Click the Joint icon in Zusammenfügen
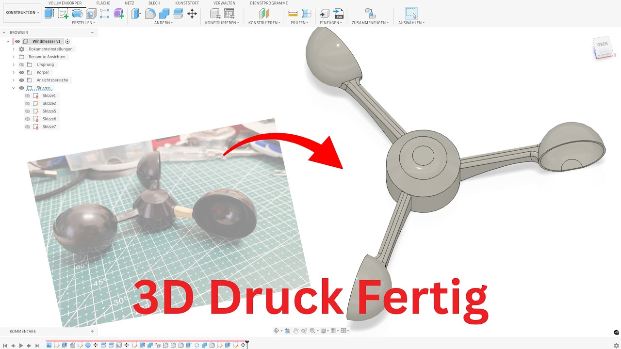The height and width of the screenshot is (349, 621). click(370, 14)
